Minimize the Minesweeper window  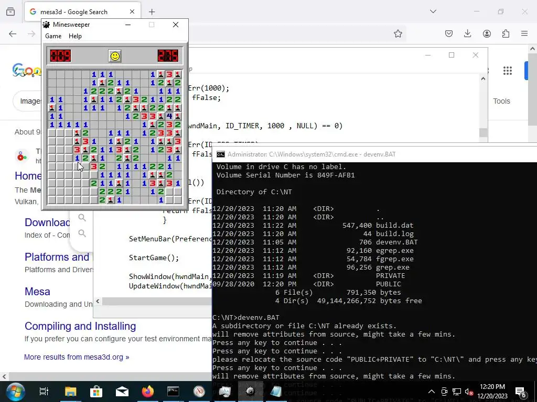128,25
